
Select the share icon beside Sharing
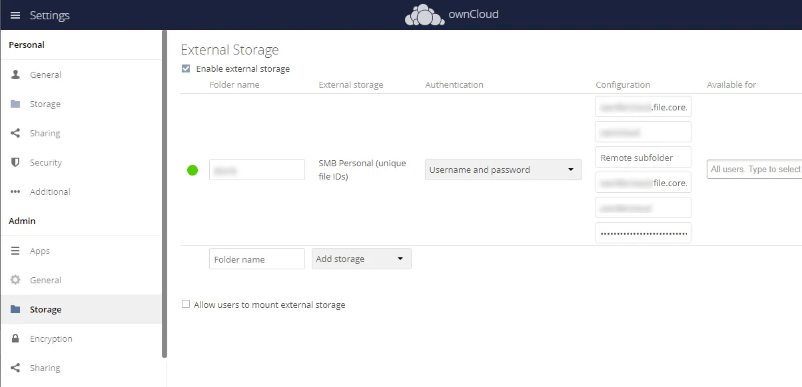point(16,133)
